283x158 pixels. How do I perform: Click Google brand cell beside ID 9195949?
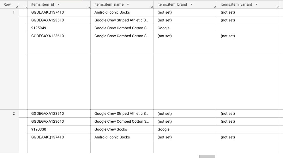185,28
